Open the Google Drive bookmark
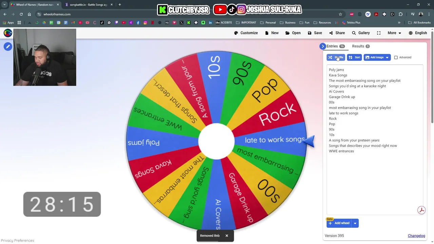The height and width of the screenshot is (244, 434). click(x=44, y=23)
